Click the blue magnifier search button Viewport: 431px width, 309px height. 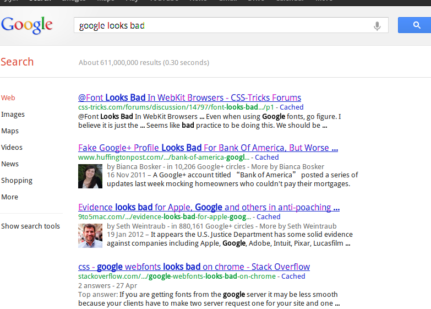(414, 25)
